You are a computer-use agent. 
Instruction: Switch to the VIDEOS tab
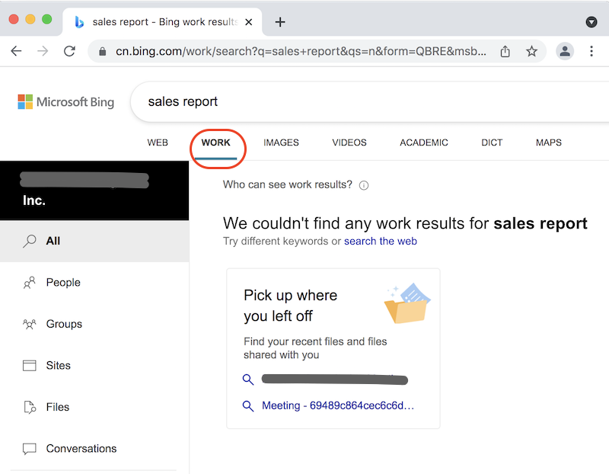click(349, 143)
